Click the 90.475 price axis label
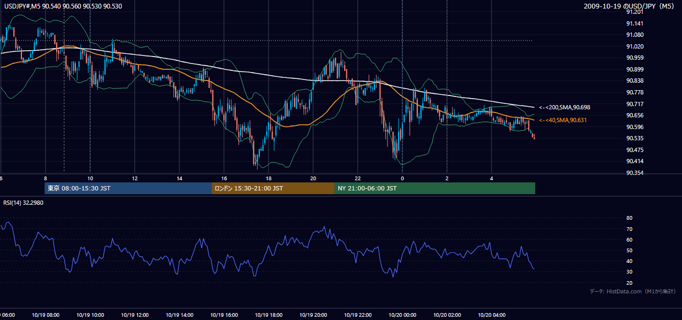The height and width of the screenshot is (320, 682). pyautogui.click(x=635, y=150)
